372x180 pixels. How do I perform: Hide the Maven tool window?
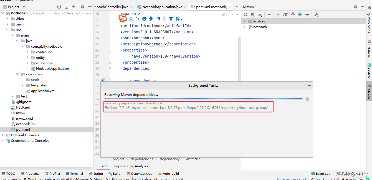362,7
